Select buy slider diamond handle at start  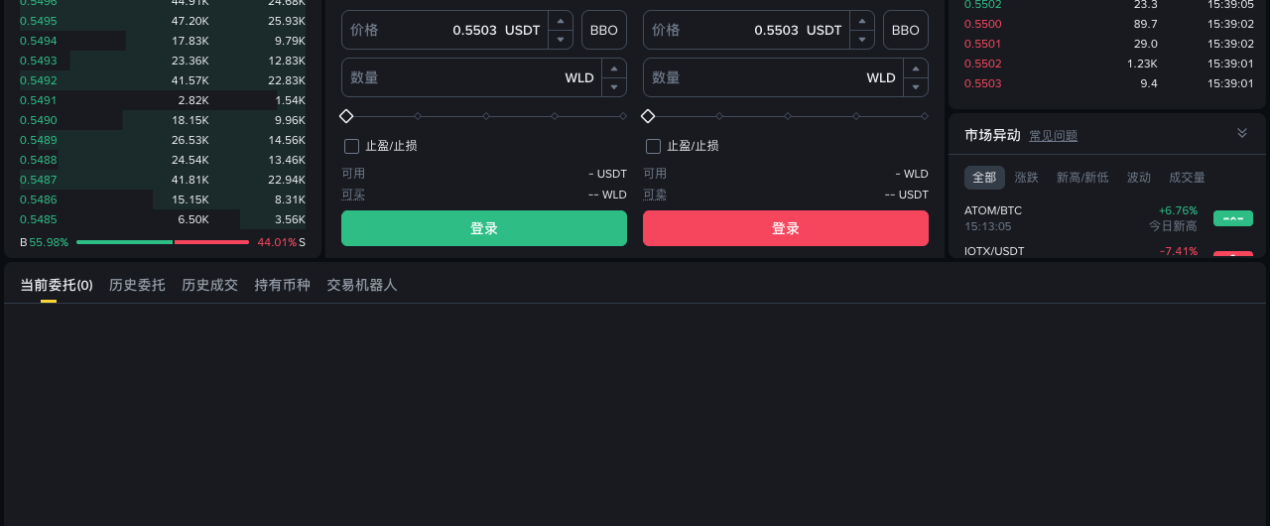(x=346, y=116)
